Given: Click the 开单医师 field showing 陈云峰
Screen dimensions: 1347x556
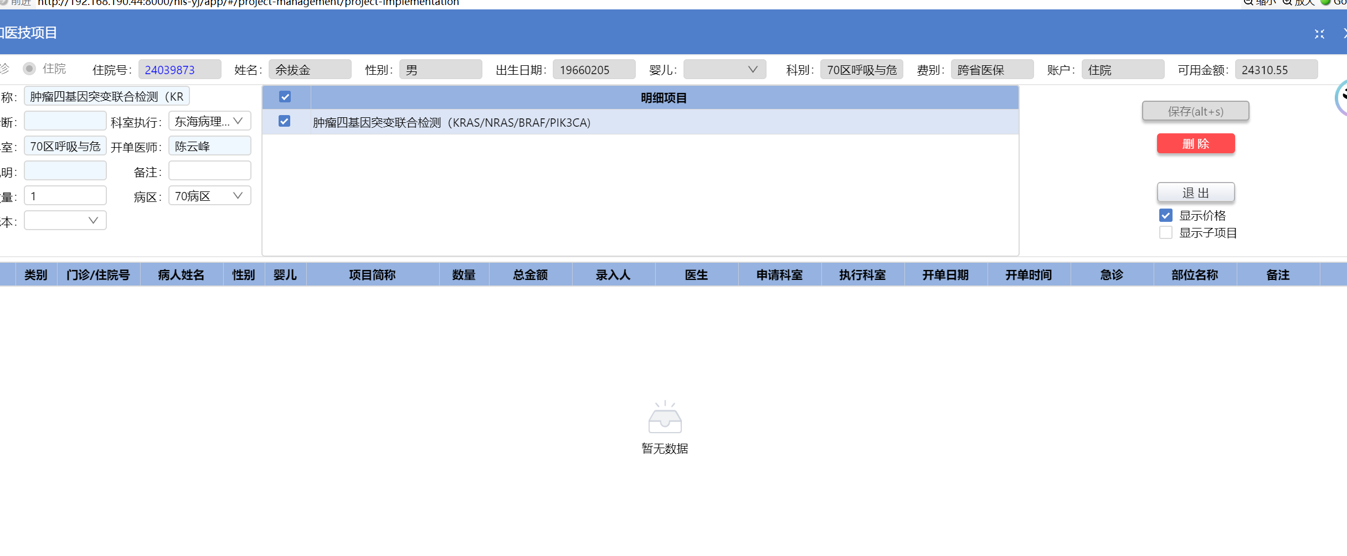Looking at the screenshot, I should (x=209, y=146).
